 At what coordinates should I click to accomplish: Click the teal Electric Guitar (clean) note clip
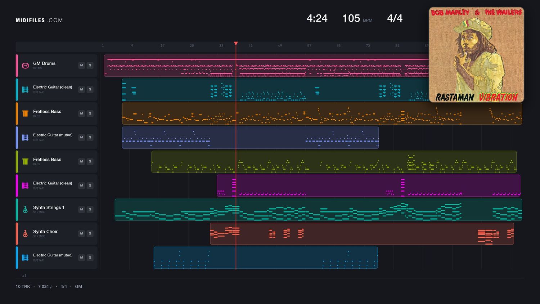(x=275, y=89)
